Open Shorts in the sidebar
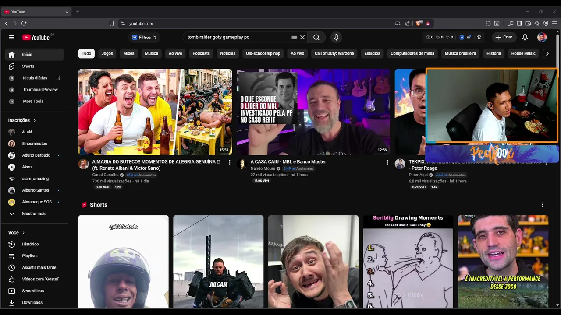 click(35, 66)
